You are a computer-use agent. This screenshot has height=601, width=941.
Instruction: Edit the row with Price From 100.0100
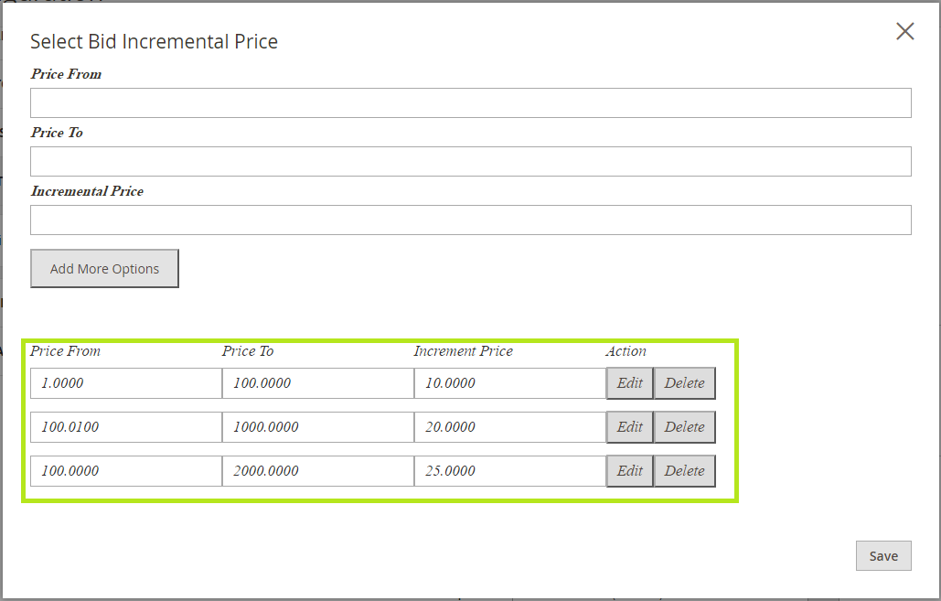pos(629,427)
